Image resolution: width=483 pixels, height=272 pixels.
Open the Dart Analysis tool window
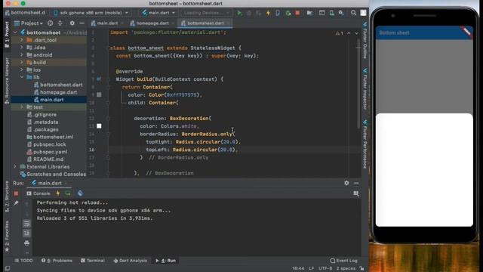(x=131, y=261)
